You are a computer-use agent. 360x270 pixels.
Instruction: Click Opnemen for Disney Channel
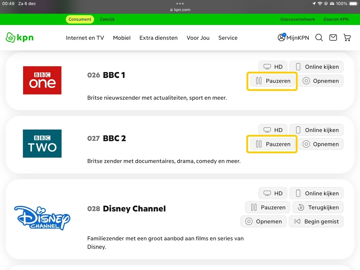click(263, 221)
